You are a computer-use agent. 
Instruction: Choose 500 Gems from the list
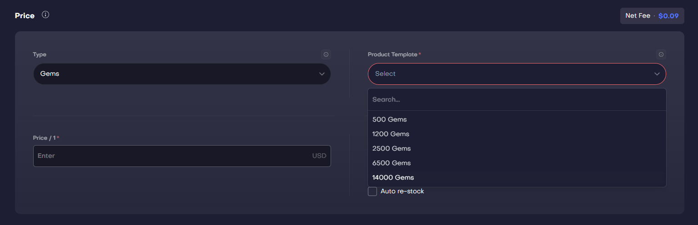[x=389, y=119]
